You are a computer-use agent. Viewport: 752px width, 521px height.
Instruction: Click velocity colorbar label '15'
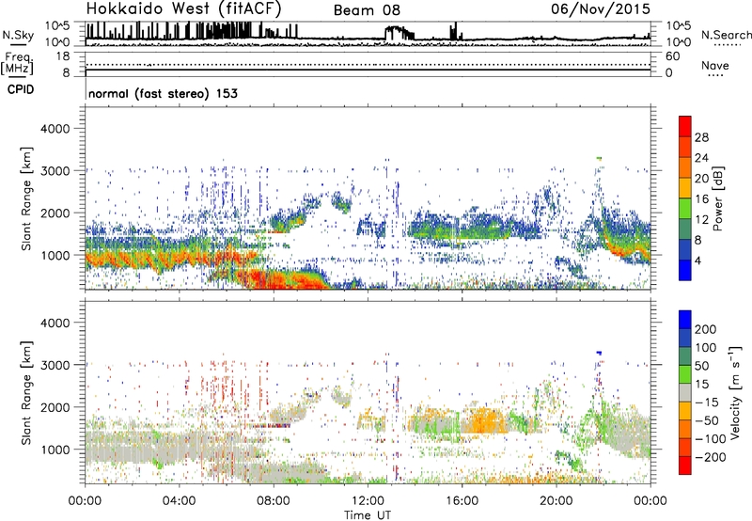coord(701,385)
